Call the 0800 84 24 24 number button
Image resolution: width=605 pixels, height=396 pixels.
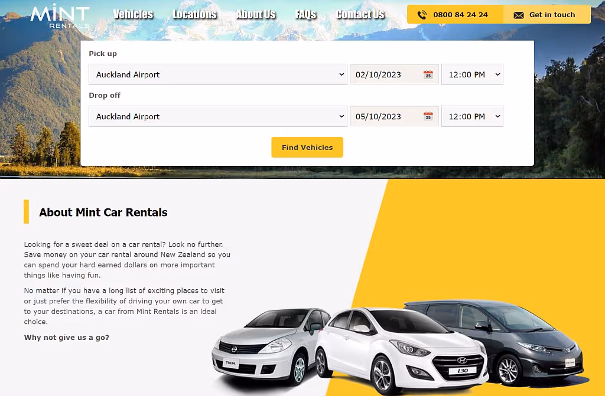[456, 15]
